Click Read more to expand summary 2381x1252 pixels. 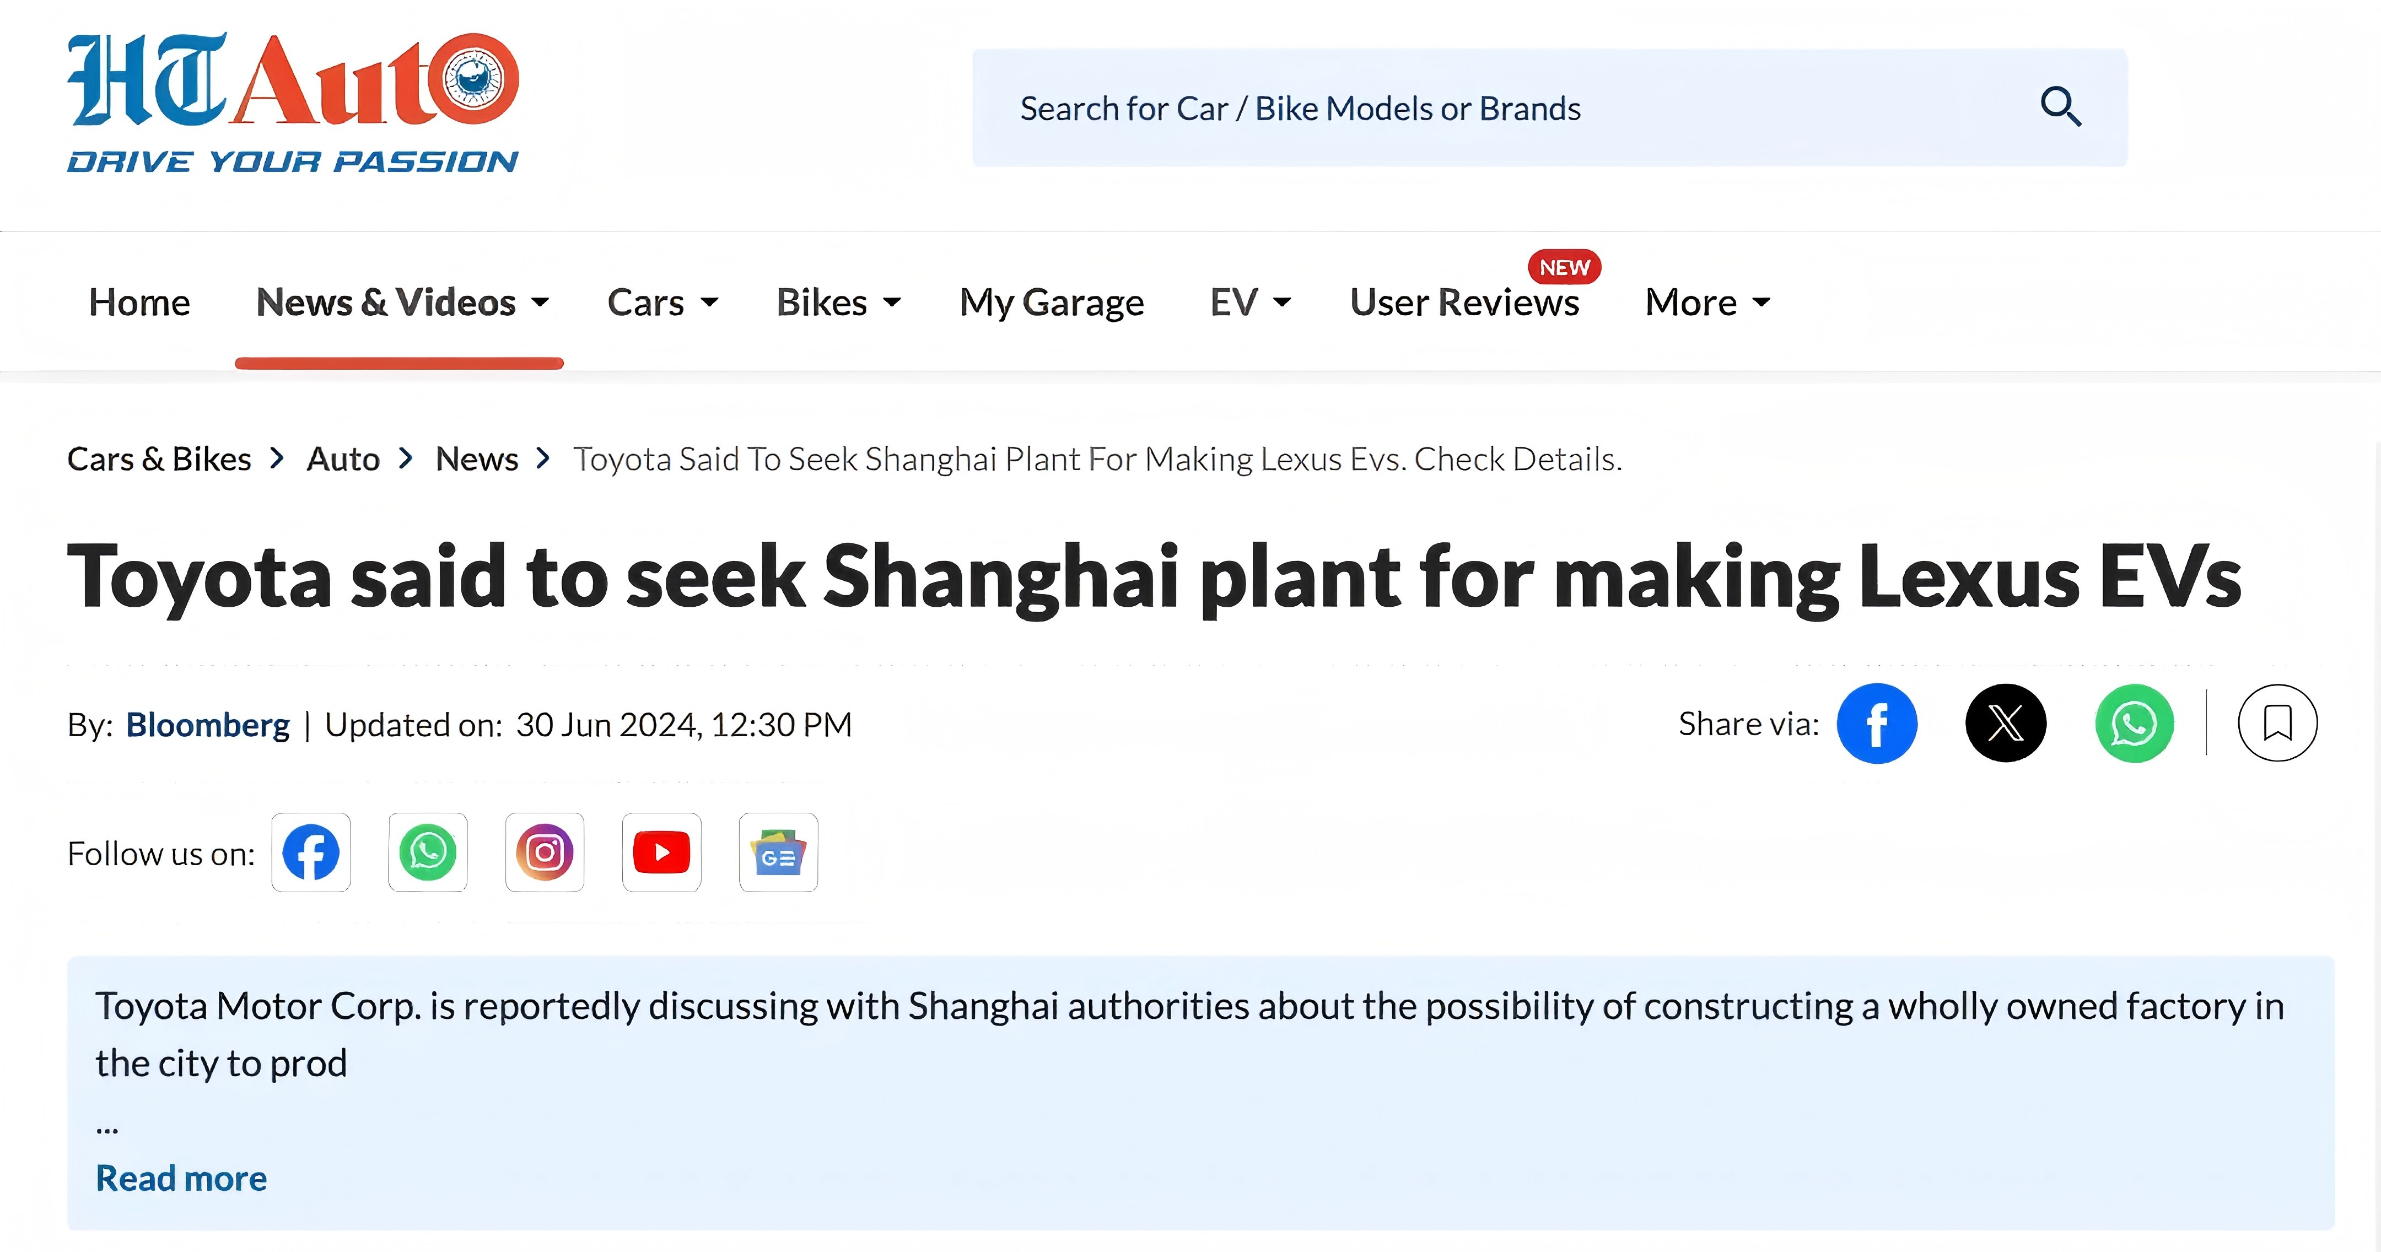[181, 1178]
